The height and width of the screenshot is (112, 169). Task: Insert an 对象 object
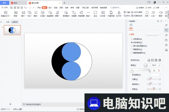(x=127, y=12)
